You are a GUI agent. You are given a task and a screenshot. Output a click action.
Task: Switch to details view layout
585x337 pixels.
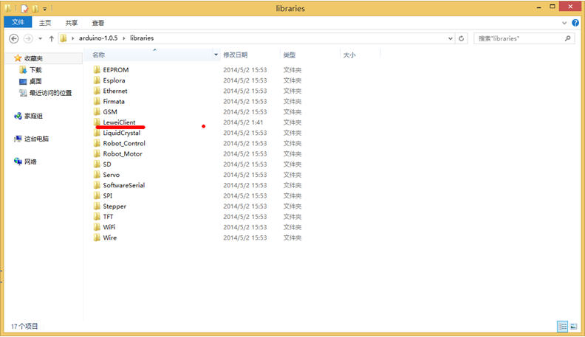(x=562, y=327)
